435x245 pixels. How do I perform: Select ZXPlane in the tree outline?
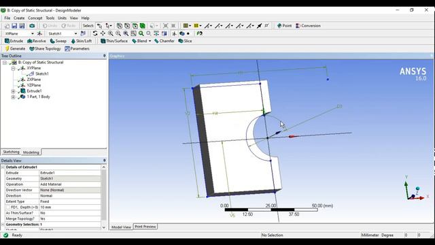tap(33, 80)
